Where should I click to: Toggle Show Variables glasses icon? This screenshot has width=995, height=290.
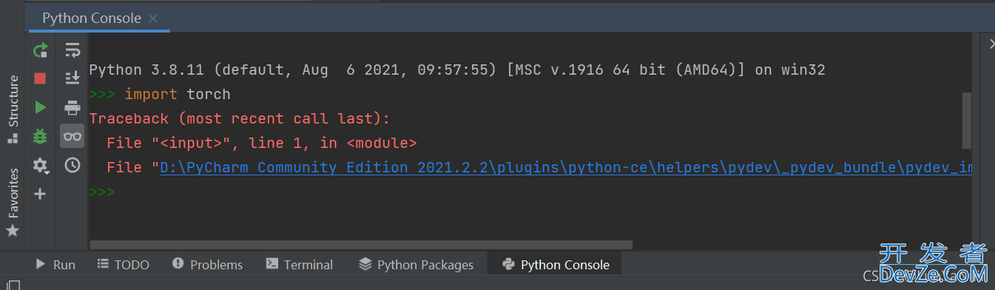click(x=72, y=136)
